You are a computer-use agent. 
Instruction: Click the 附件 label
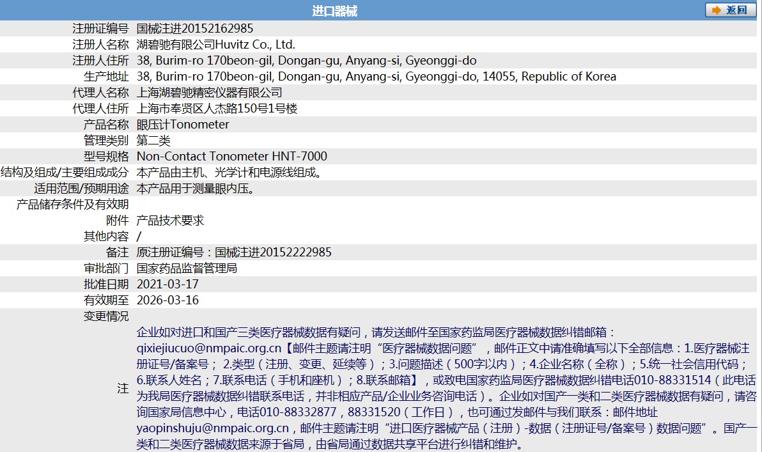(x=117, y=221)
